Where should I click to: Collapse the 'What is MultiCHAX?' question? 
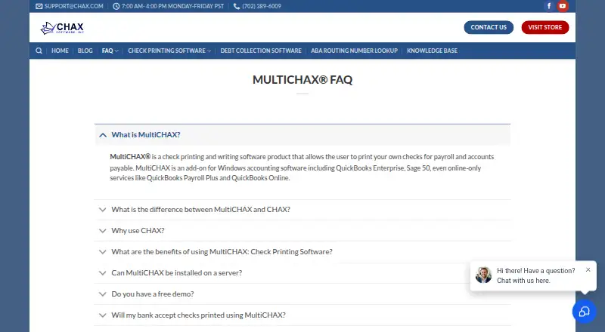point(302,135)
